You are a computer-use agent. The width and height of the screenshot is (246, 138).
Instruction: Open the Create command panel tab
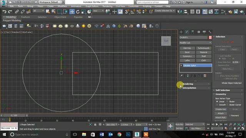tap(181, 32)
